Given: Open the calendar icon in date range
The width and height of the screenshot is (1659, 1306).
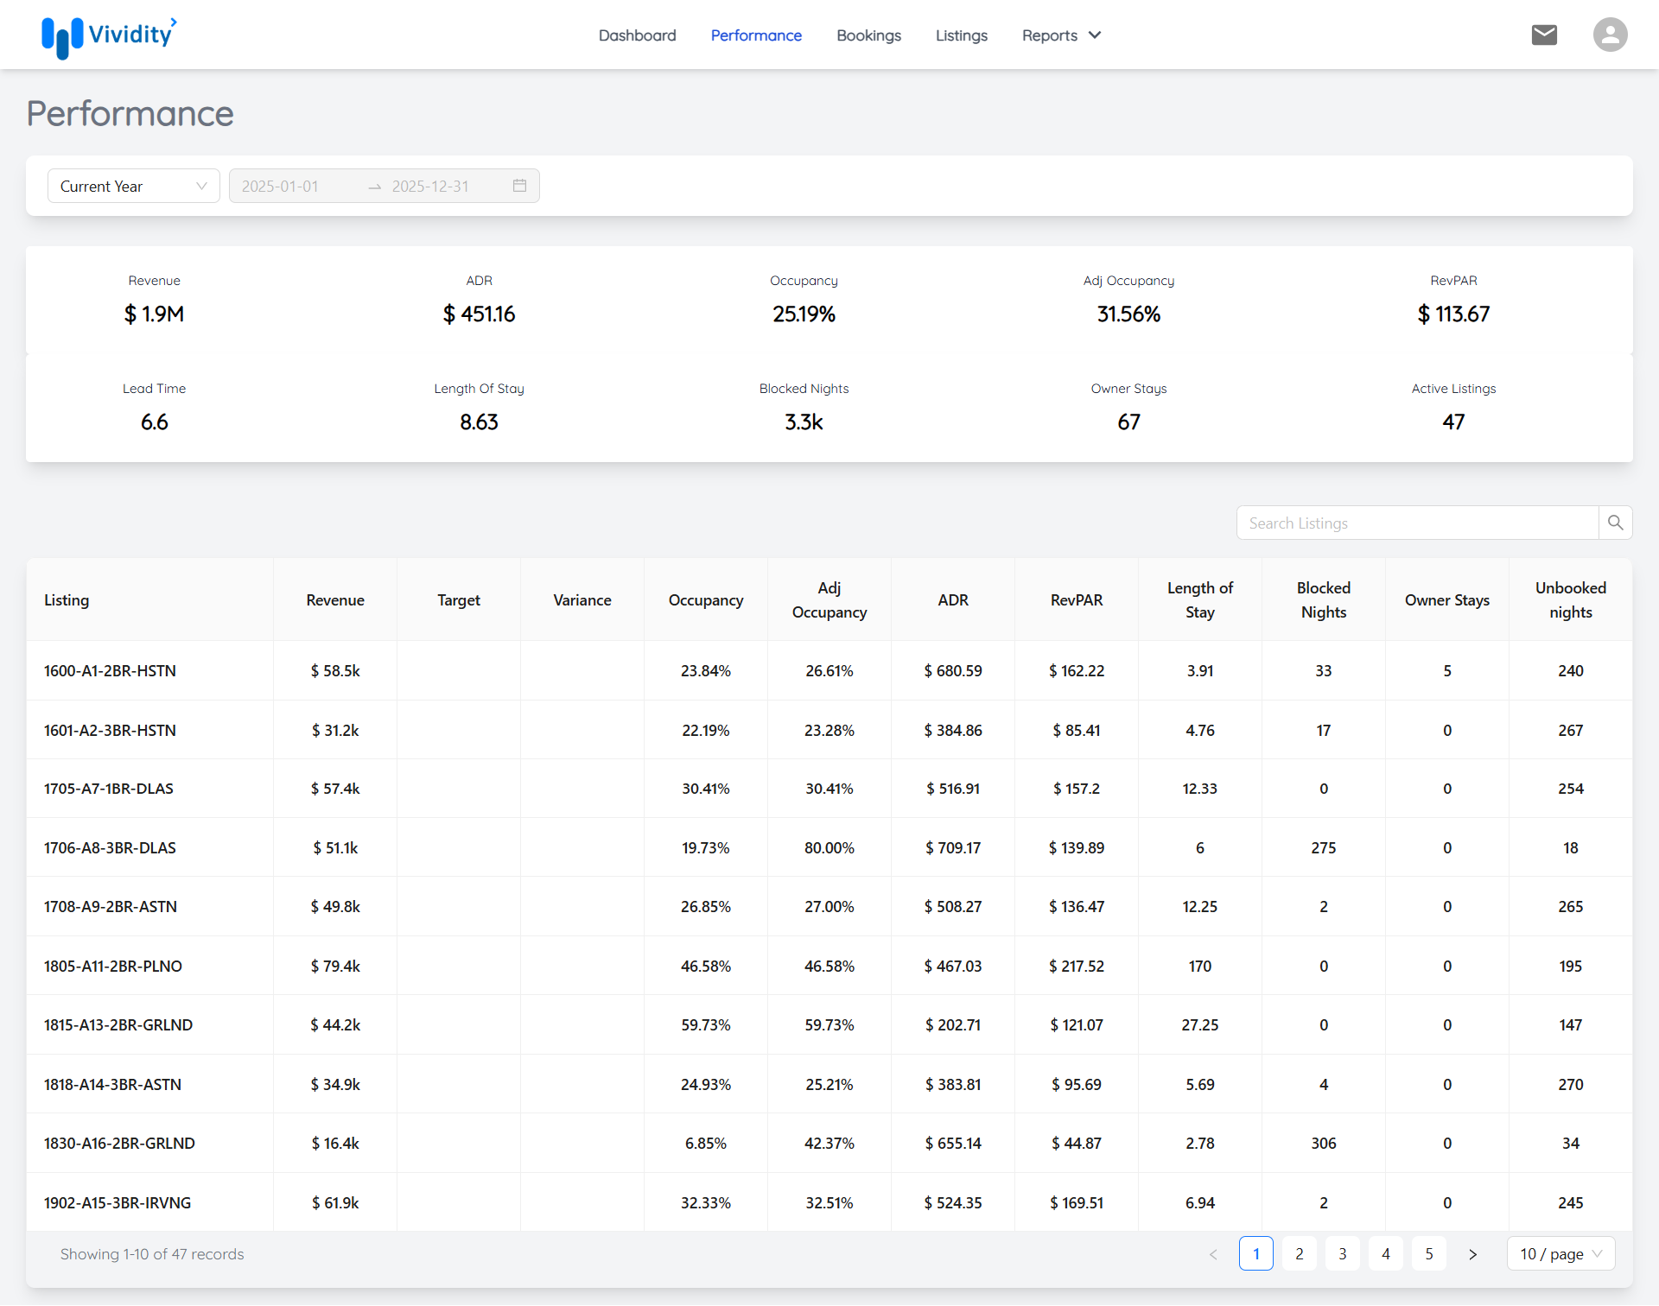Looking at the screenshot, I should [x=519, y=186].
